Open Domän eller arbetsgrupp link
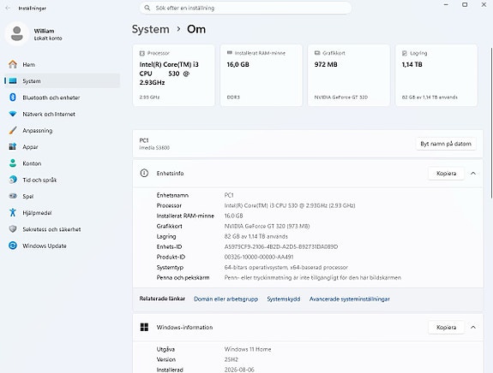 coord(225,299)
